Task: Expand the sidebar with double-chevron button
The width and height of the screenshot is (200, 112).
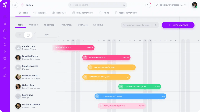Action: [x=15, y=5]
